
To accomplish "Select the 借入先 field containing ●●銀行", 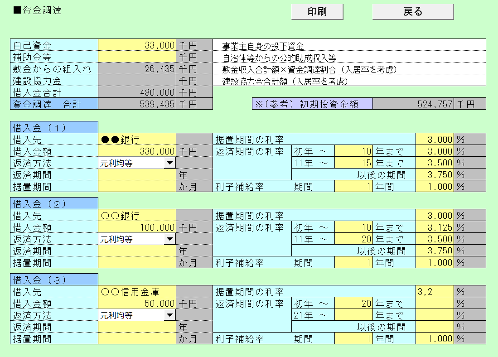I will pos(137,140).
